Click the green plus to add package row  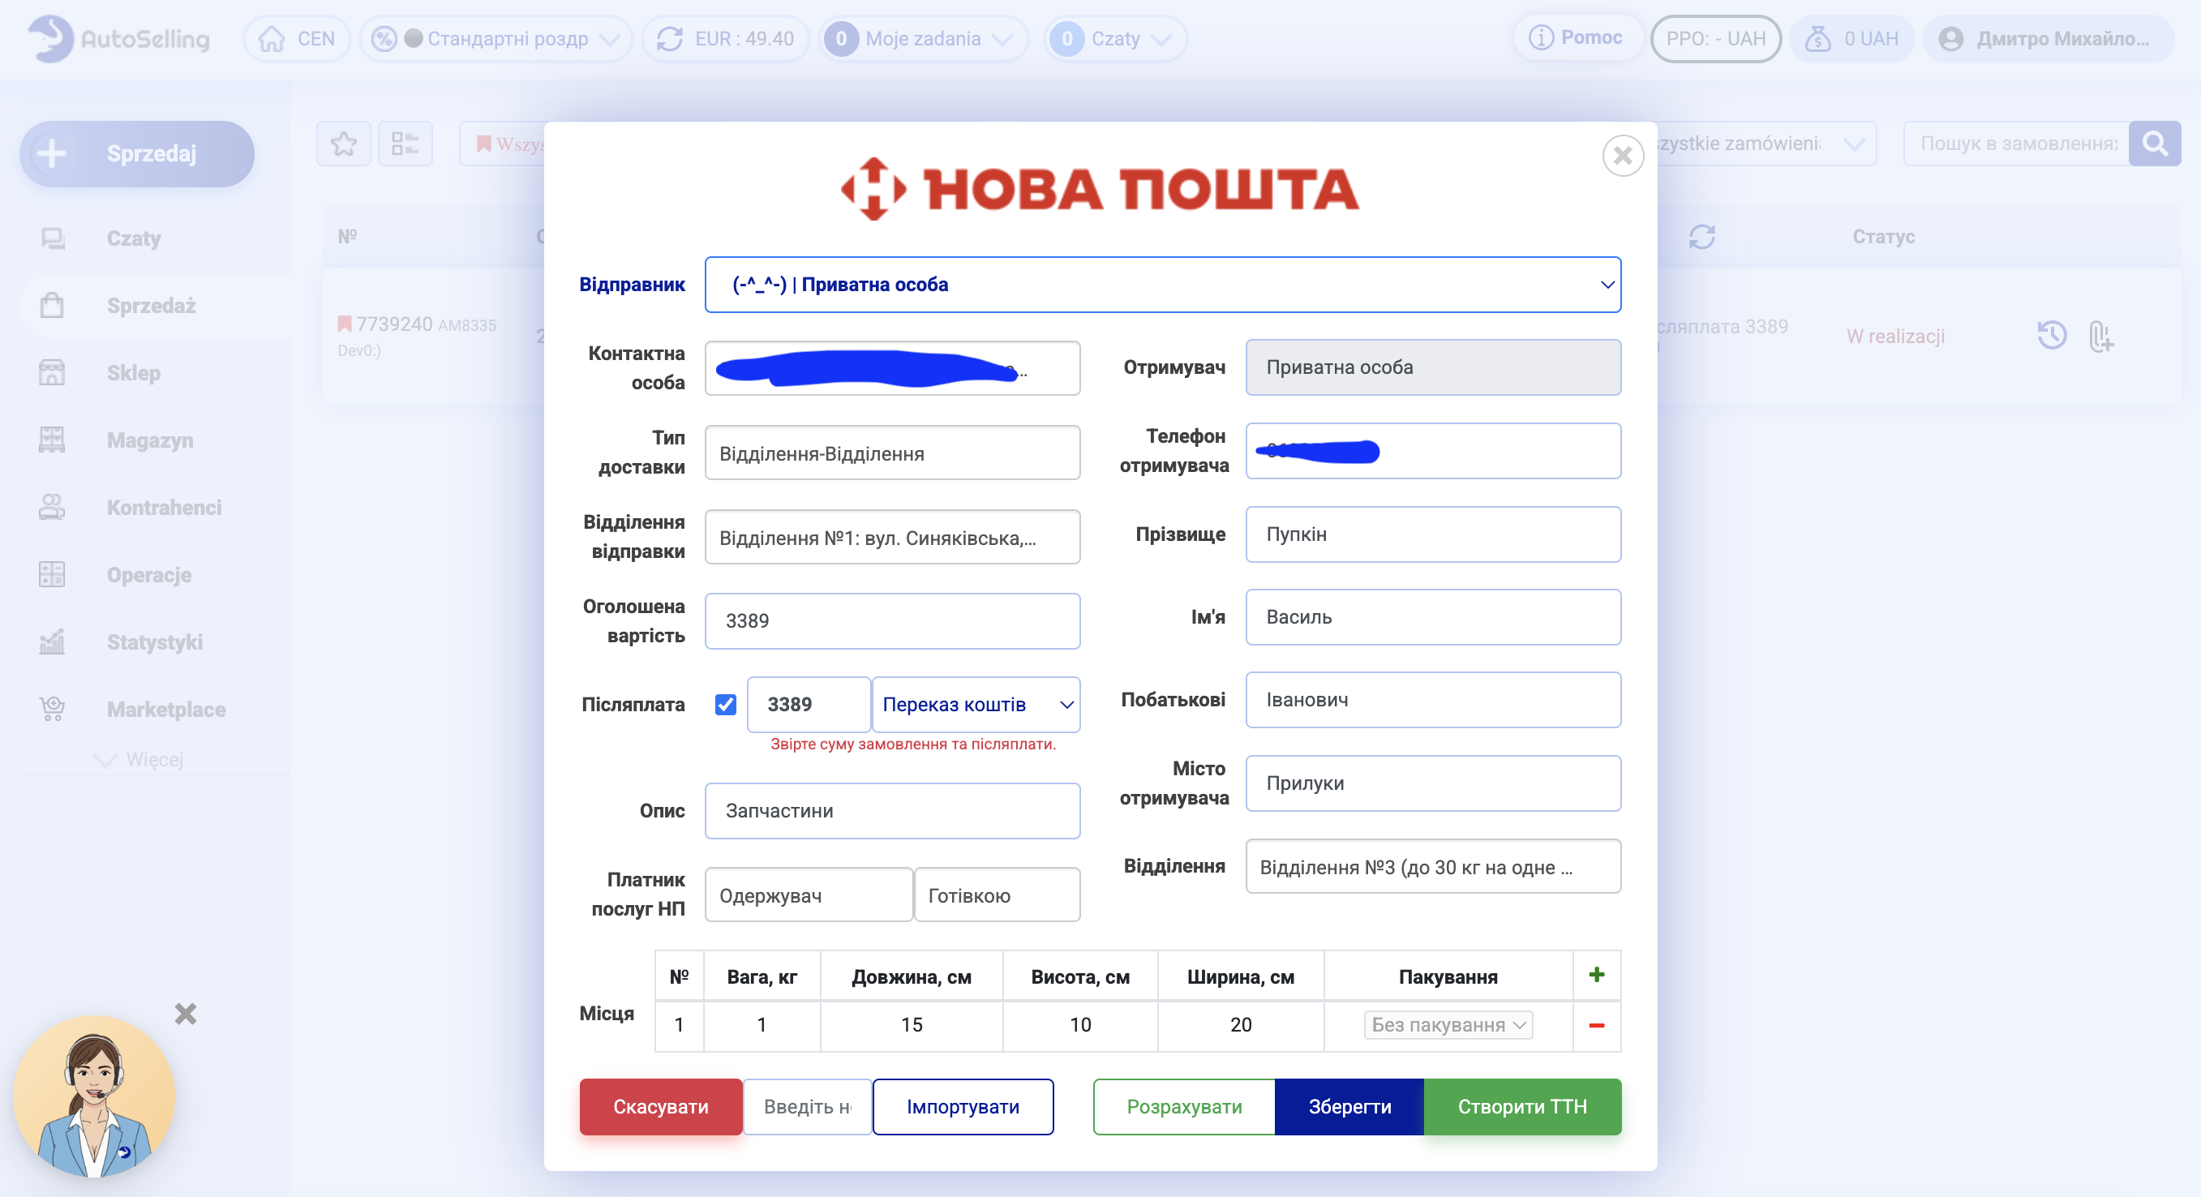pos(1596,975)
